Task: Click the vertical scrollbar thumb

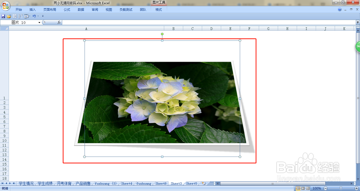Action: tap(358, 98)
